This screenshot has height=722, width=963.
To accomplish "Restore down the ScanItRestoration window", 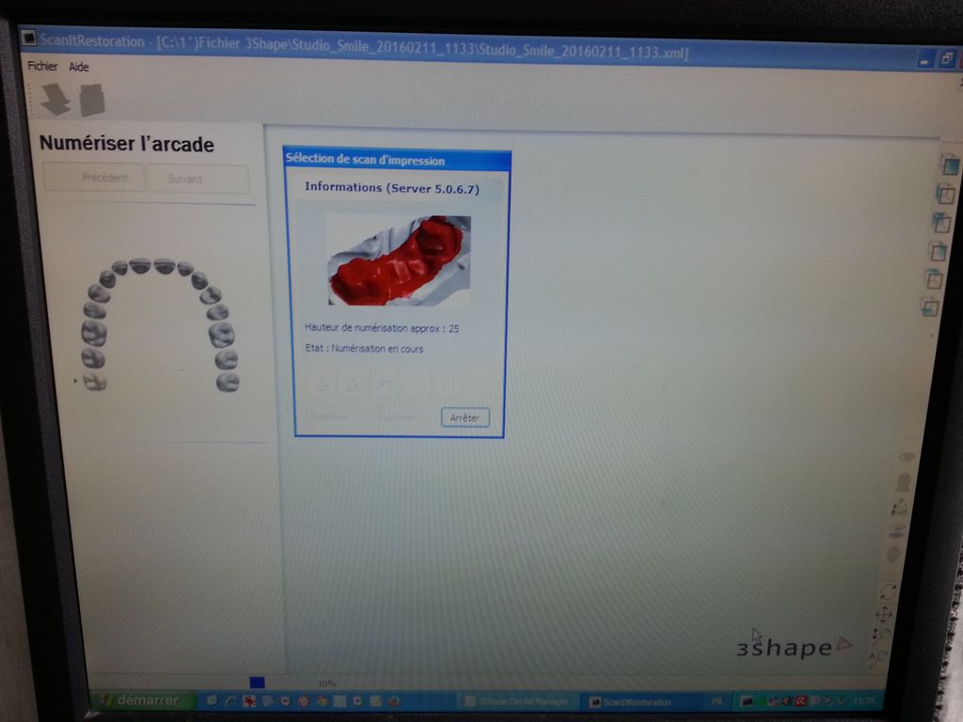I will click(946, 59).
